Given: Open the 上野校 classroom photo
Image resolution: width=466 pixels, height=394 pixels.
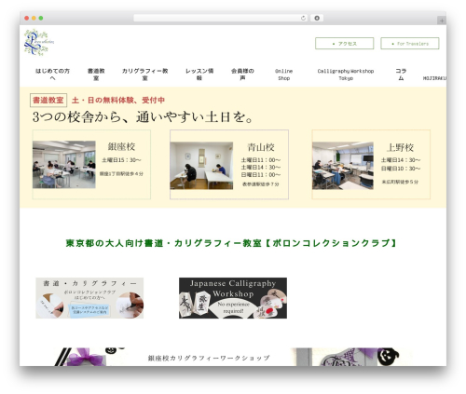Looking at the screenshot, I should (x=343, y=166).
